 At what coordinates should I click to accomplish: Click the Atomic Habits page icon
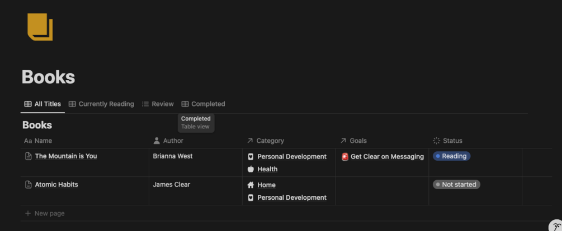[x=28, y=185]
